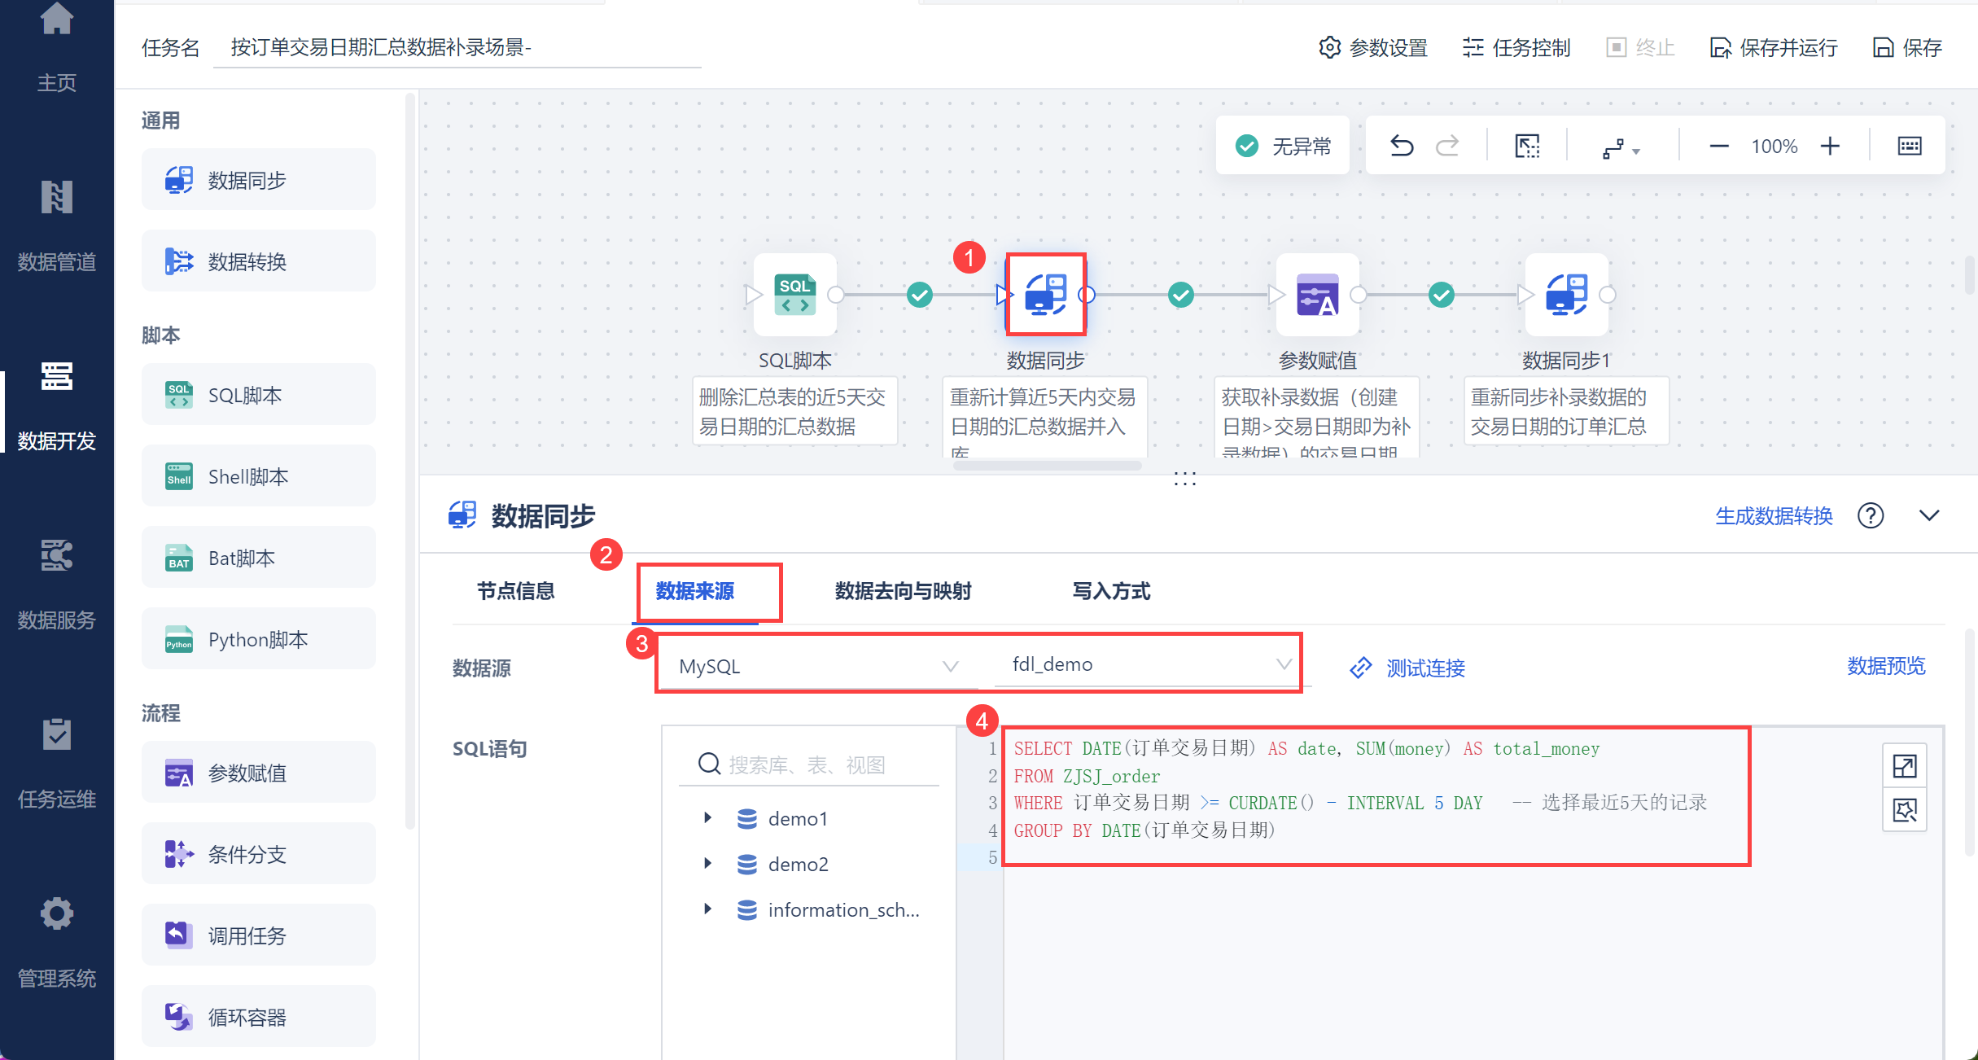
Task: Select the 参数赋值 node on canvas
Action: point(1317,295)
